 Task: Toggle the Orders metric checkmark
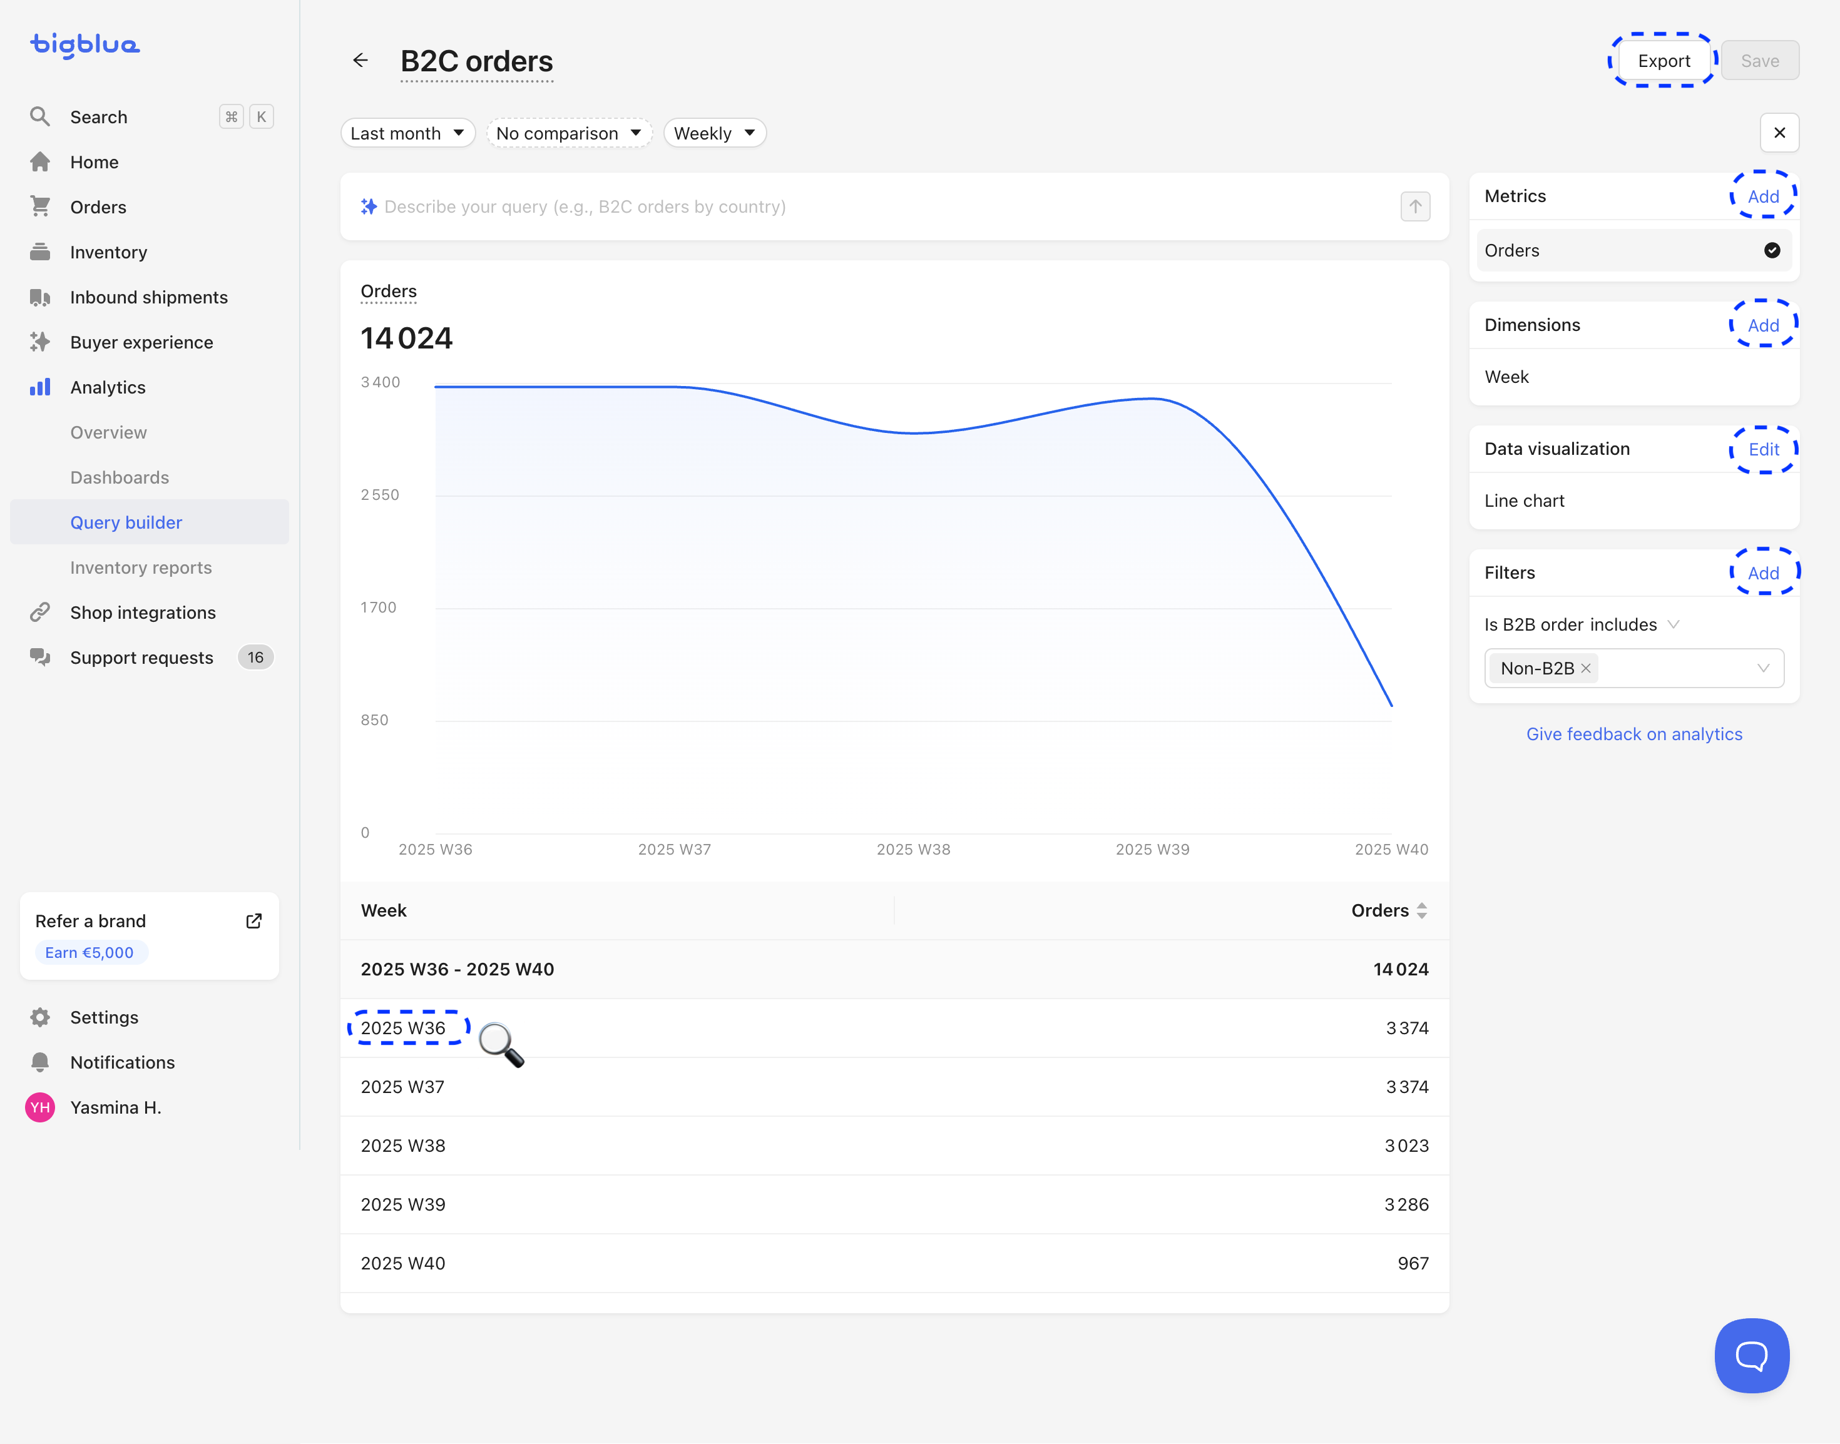1772,250
